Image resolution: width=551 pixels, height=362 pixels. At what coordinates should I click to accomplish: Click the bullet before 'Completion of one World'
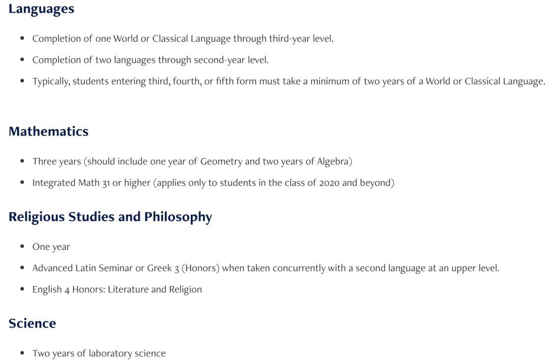(x=22, y=38)
